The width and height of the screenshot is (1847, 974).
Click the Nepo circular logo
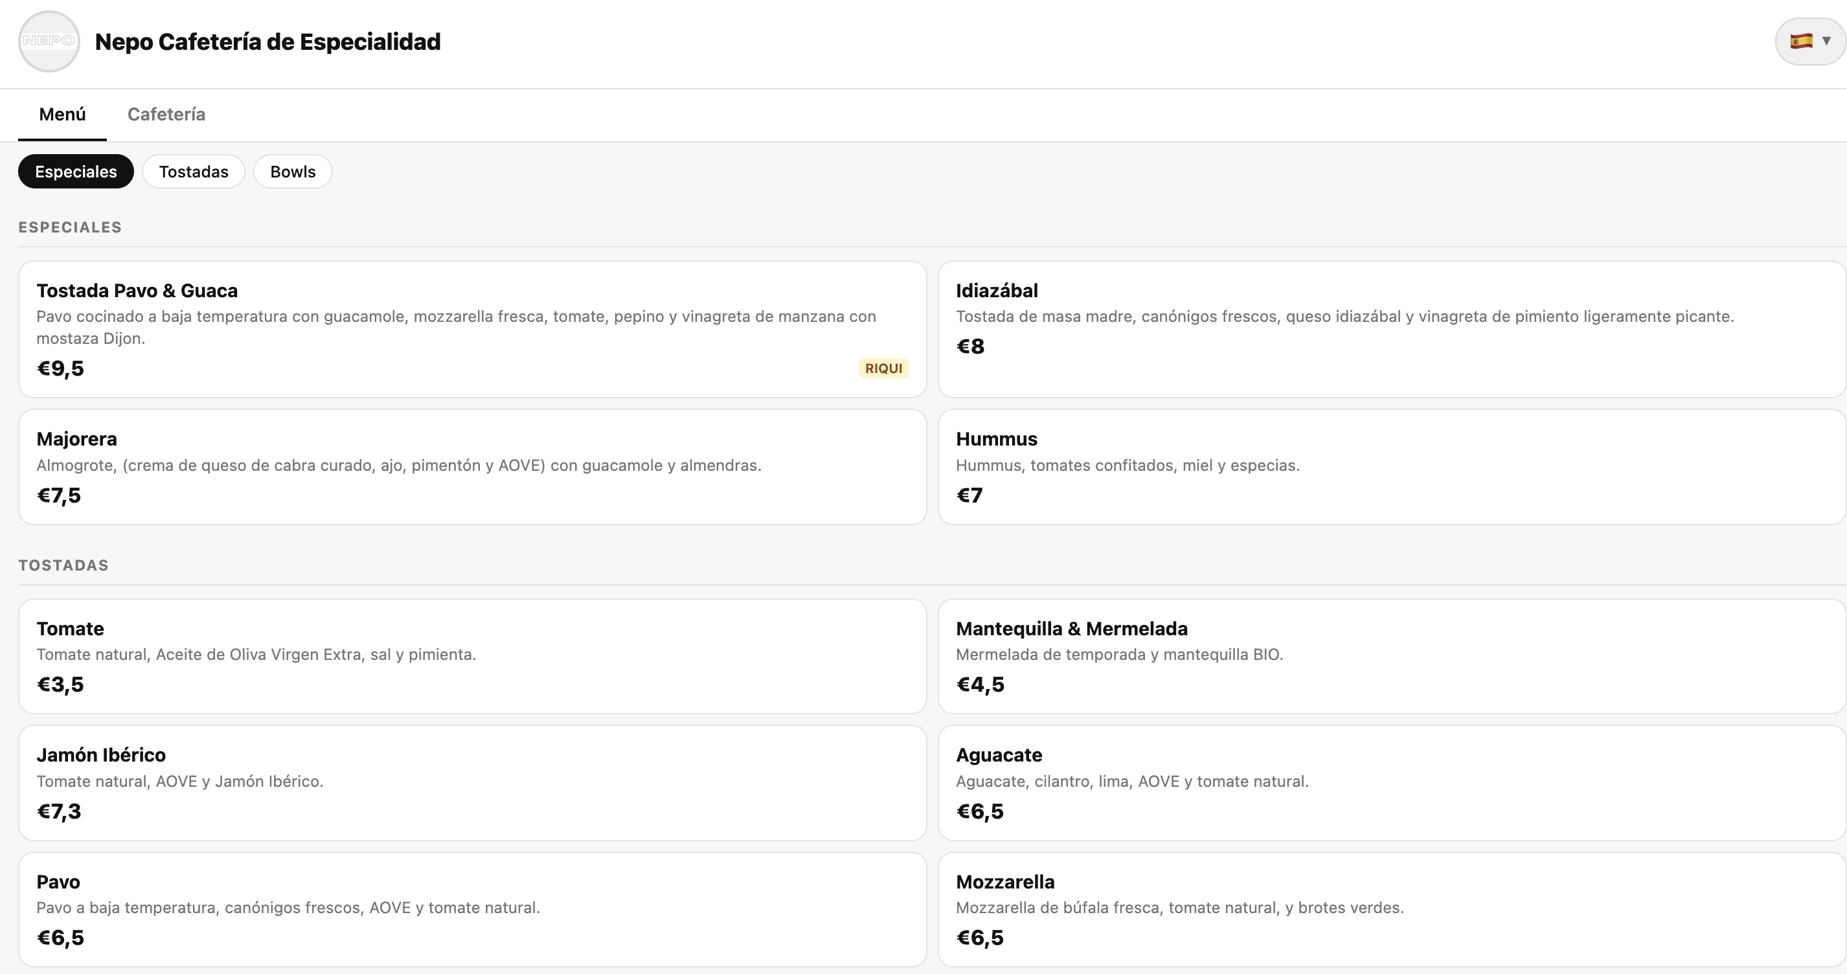click(49, 41)
